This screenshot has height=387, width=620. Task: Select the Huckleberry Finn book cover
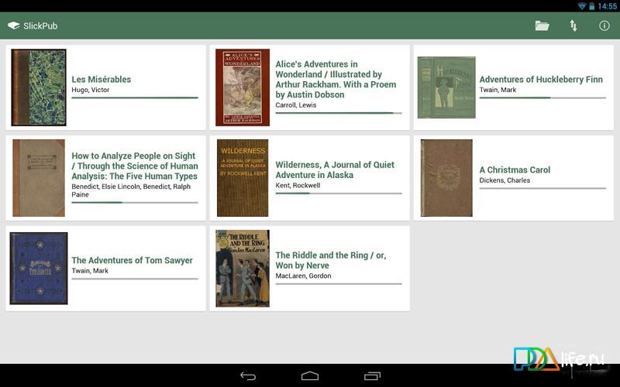click(446, 87)
